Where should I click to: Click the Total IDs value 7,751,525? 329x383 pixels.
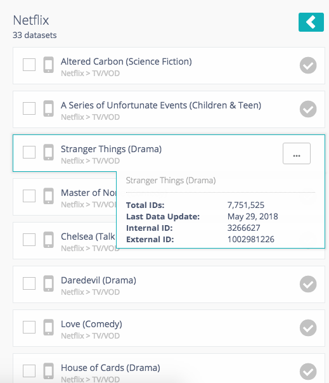pyautogui.click(x=246, y=205)
